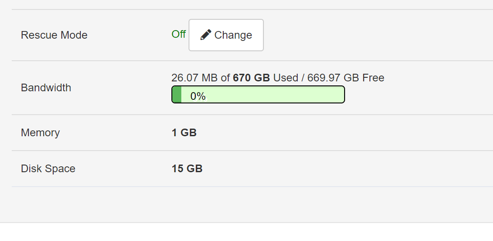Click the word 'of' in bandwidth text
This screenshot has height=241, width=493.
click(226, 78)
